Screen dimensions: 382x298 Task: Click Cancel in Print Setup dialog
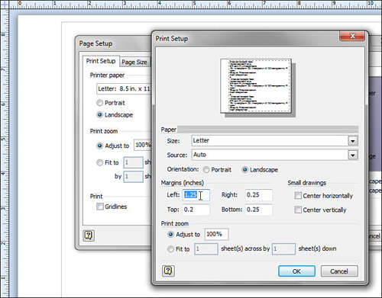click(x=339, y=271)
